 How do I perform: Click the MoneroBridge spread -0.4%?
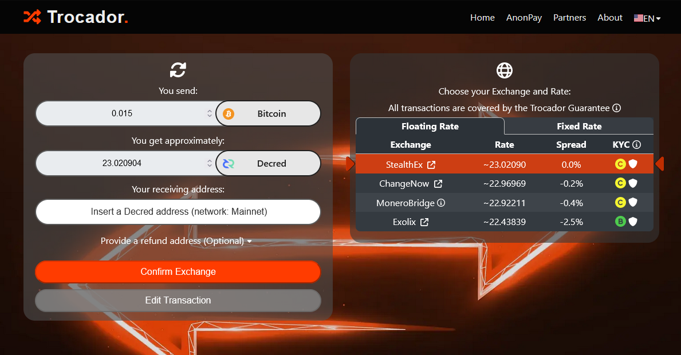point(571,203)
